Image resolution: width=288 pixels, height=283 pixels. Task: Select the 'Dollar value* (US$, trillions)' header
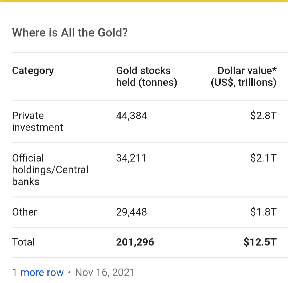point(243,76)
